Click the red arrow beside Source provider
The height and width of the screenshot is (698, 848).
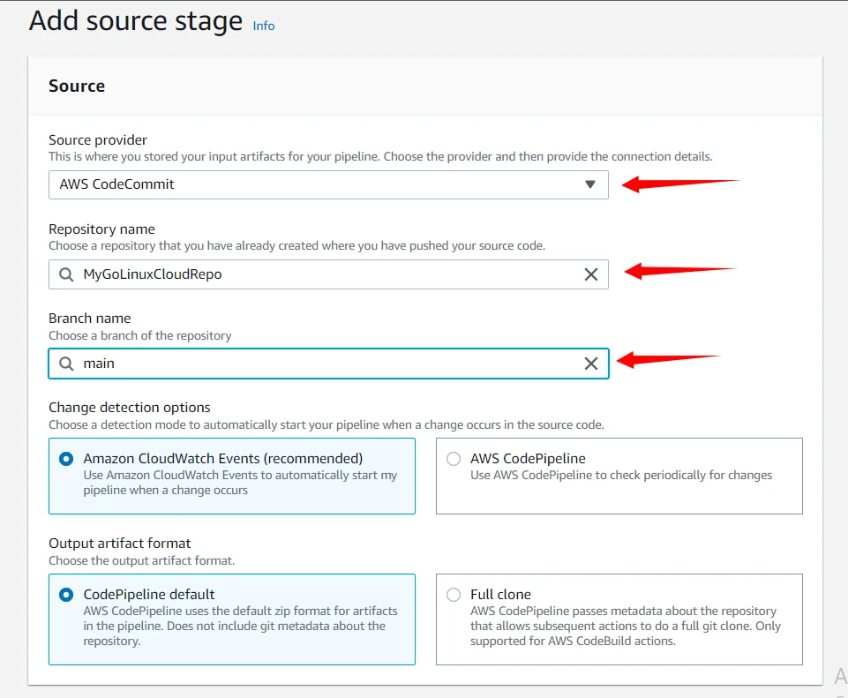pyautogui.click(x=679, y=184)
